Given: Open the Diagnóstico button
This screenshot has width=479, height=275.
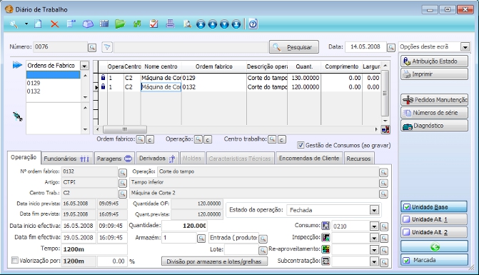Looking at the screenshot, I should tap(434, 126).
